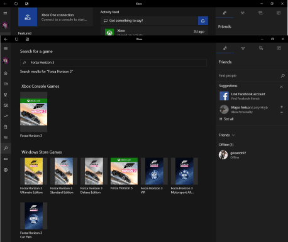Click the Facebook logo in Suggestions
Image resolution: width=288 pixels, height=242 pixels.
[x=224, y=96]
